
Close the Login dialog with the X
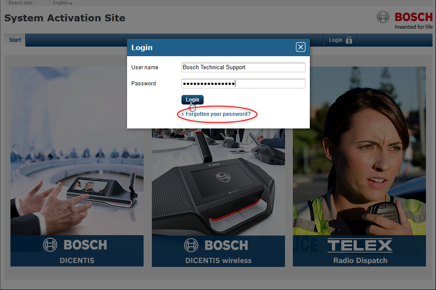[x=300, y=47]
